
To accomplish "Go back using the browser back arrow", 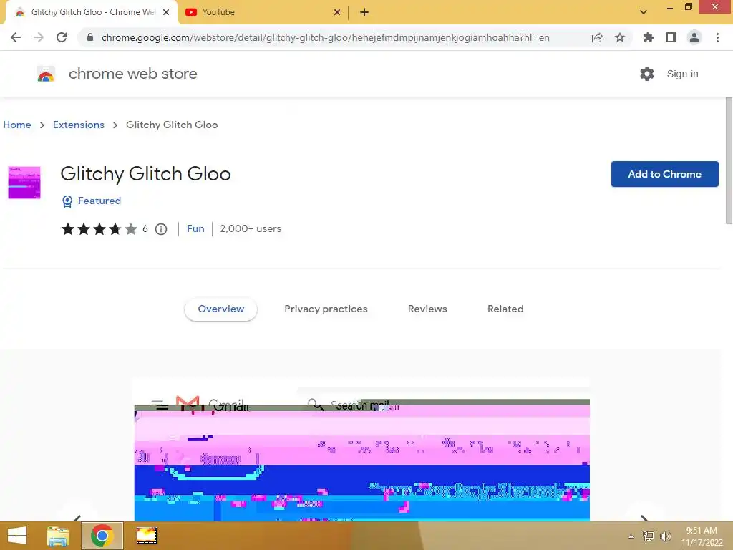I will 16,37.
